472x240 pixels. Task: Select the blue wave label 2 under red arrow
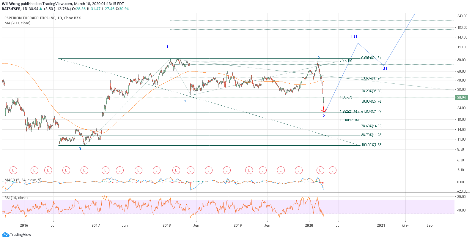(324, 116)
